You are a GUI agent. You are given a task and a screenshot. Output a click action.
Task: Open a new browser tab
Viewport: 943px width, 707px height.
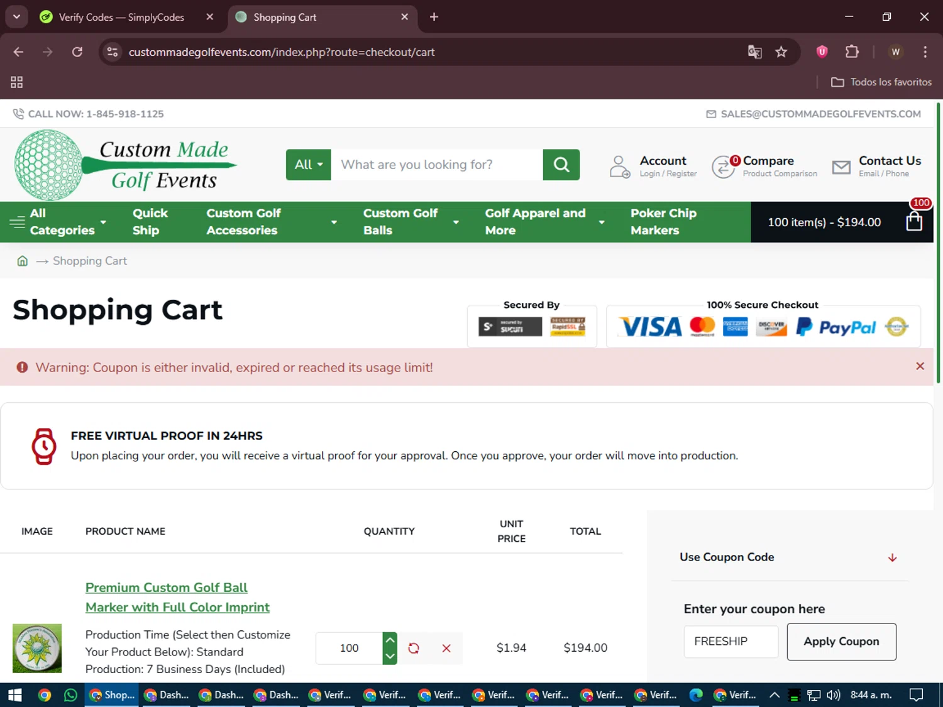(434, 17)
